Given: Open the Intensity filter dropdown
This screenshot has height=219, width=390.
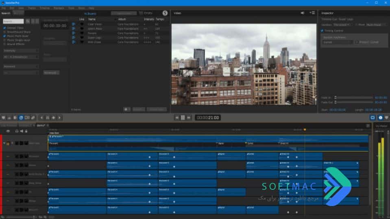Looking at the screenshot, I should tap(21, 51).
